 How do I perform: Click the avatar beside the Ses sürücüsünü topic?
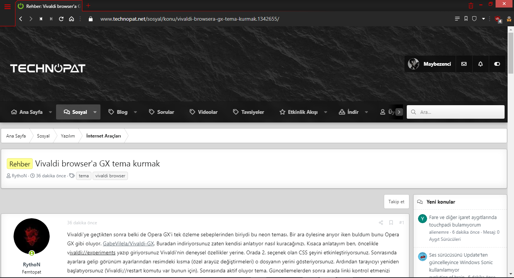click(423, 257)
